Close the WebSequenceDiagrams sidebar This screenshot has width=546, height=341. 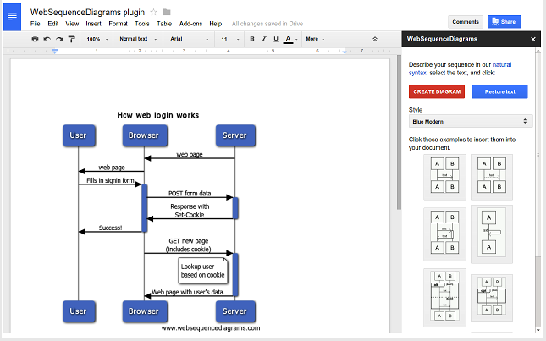coord(533,39)
